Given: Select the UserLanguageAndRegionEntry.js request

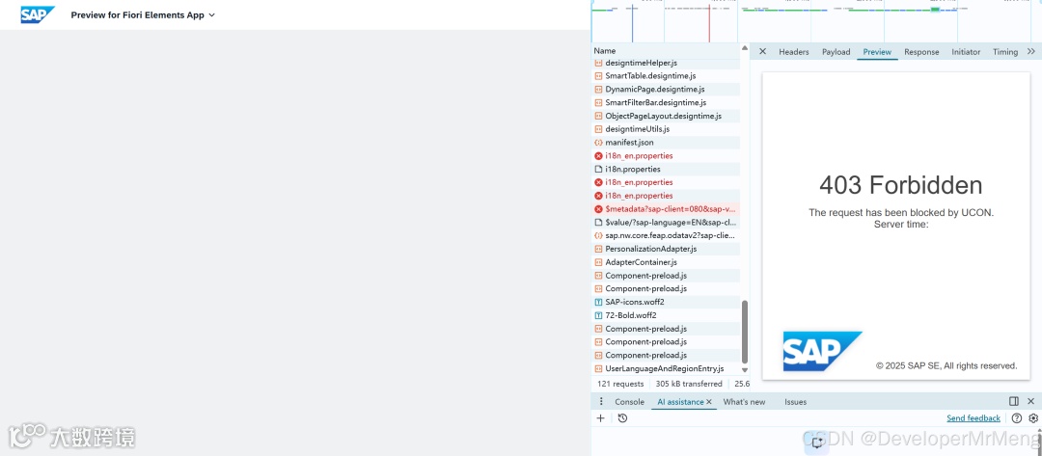Looking at the screenshot, I should [x=665, y=368].
